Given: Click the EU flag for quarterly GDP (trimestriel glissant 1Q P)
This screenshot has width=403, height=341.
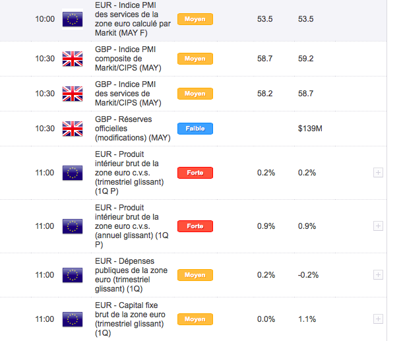Looking at the screenshot, I should tap(72, 173).
